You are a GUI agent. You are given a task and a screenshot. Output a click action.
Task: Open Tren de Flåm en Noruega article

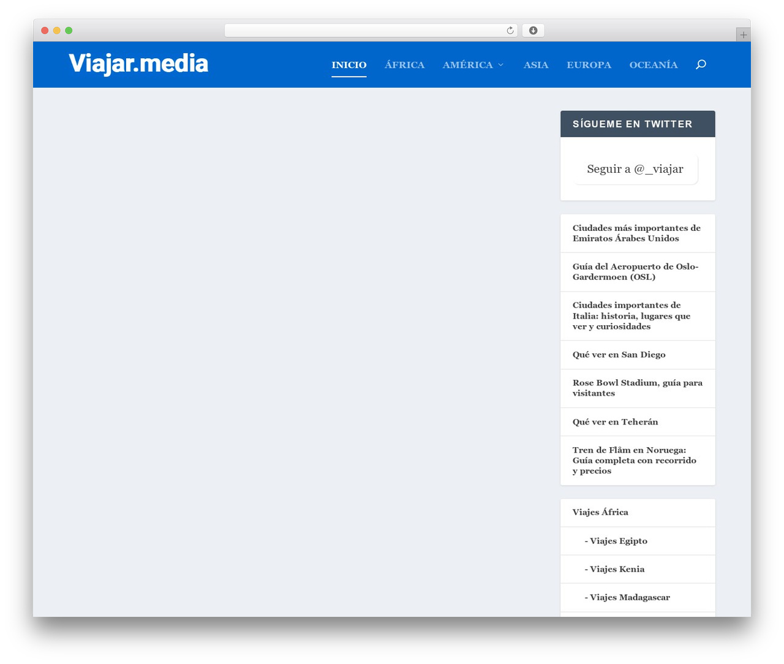[635, 461]
